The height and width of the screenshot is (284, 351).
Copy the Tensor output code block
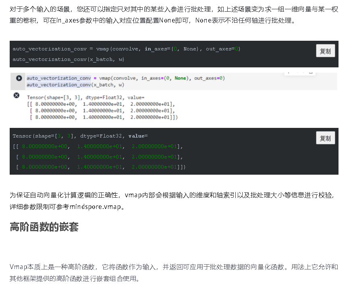[x=325, y=138]
